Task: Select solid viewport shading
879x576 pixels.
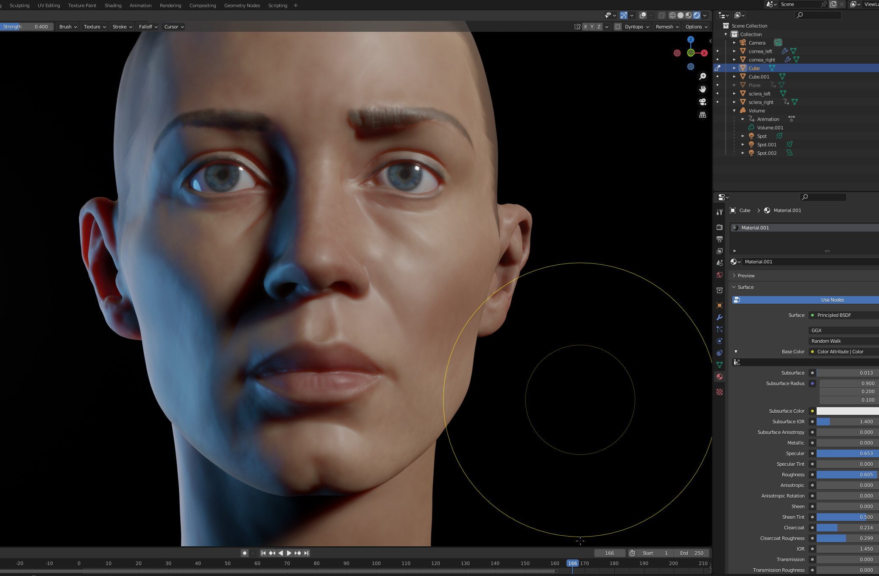Action: pos(681,15)
